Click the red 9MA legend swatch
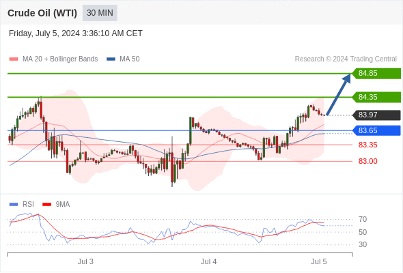This screenshot has width=403, height=273. pos(46,205)
